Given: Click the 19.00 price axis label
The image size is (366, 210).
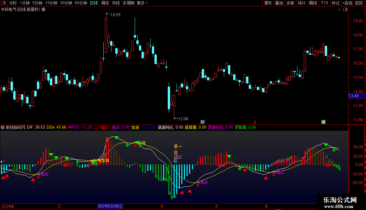Looking at the screenshot, I should point(358,21).
